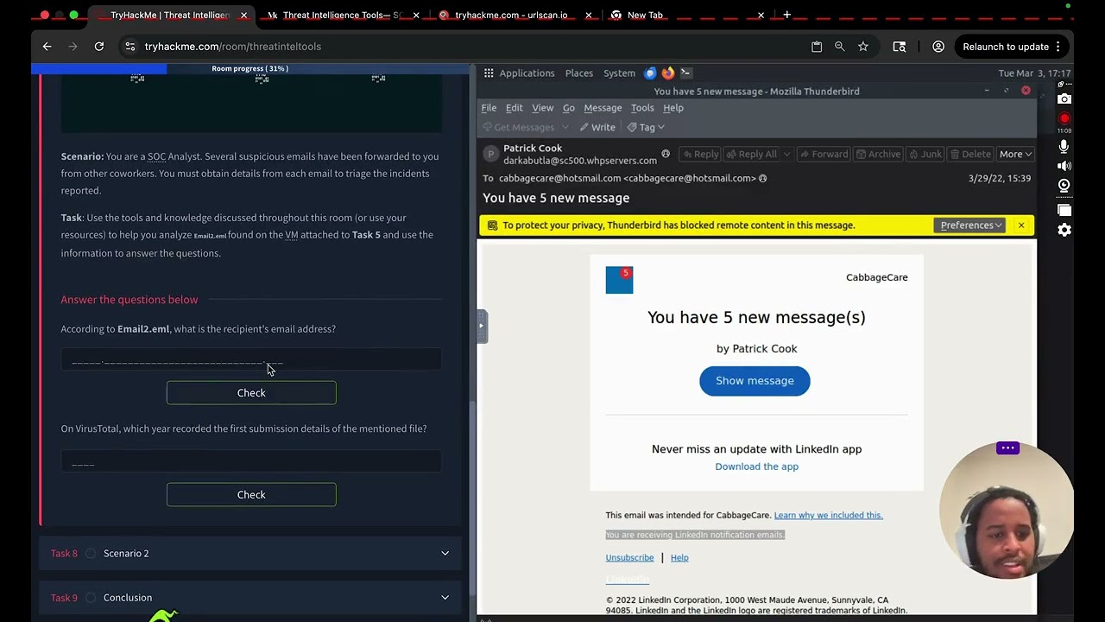Viewport: 1105px width, 622px height.
Task: Click the LinkedIn notification badge image
Action: point(619,280)
